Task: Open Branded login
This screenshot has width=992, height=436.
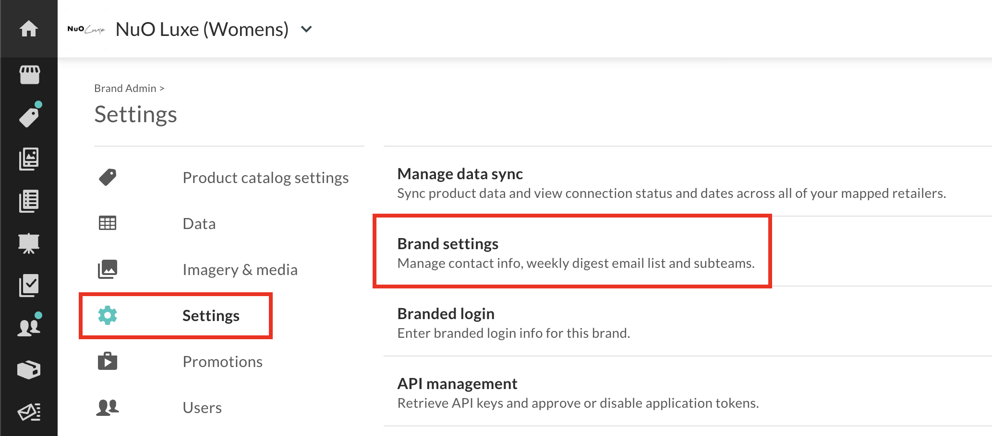Action: (x=446, y=313)
